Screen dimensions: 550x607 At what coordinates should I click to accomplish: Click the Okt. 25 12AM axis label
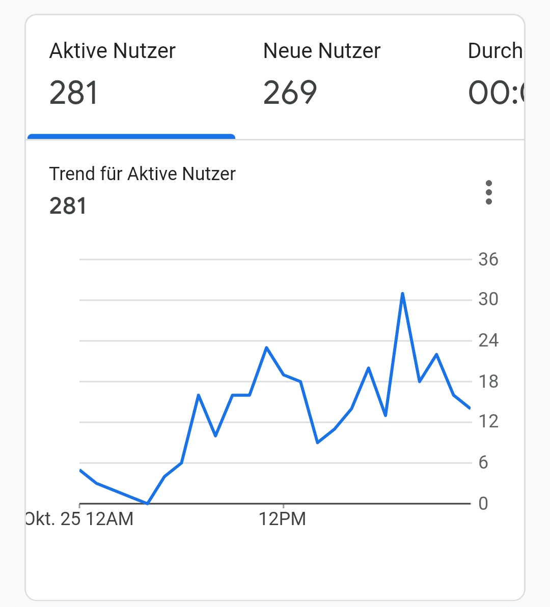[x=80, y=519]
